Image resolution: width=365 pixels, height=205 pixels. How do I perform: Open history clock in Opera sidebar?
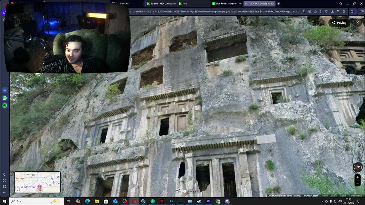pos(5,181)
